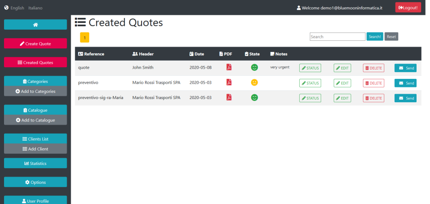Select Add Client
Viewport: 430px width, 204px height.
pyautogui.click(x=35, y=149)
